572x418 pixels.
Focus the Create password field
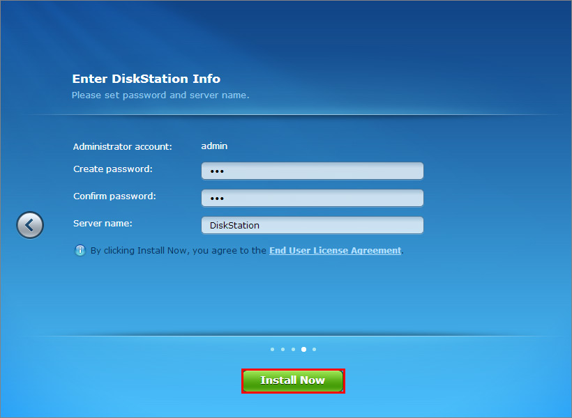point(313,171)
